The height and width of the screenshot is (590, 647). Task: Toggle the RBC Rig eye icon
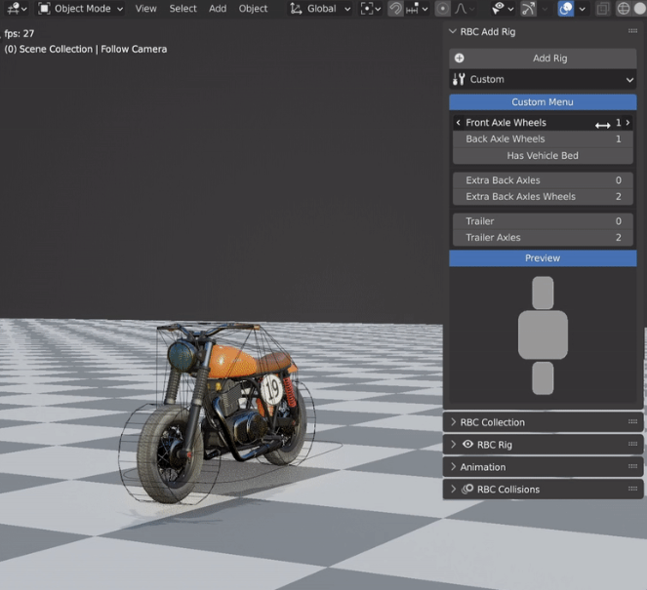point(467,444)
